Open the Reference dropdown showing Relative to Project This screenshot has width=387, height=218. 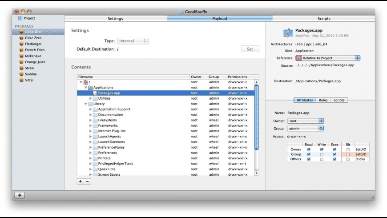(x=327, y=58)
